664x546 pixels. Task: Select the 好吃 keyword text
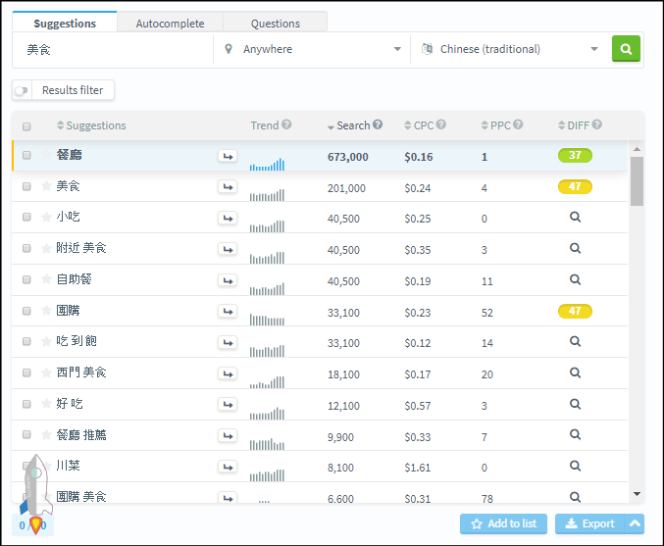click(70, 404)
